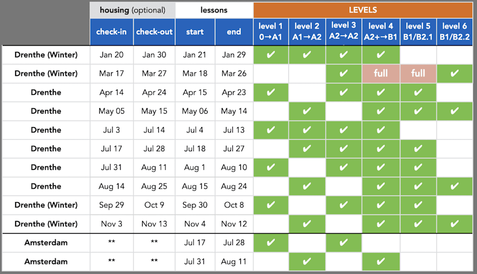Screen dimensions: 477x274
Task: Click the housing (optional) header
Action: [x=133, y=10]
